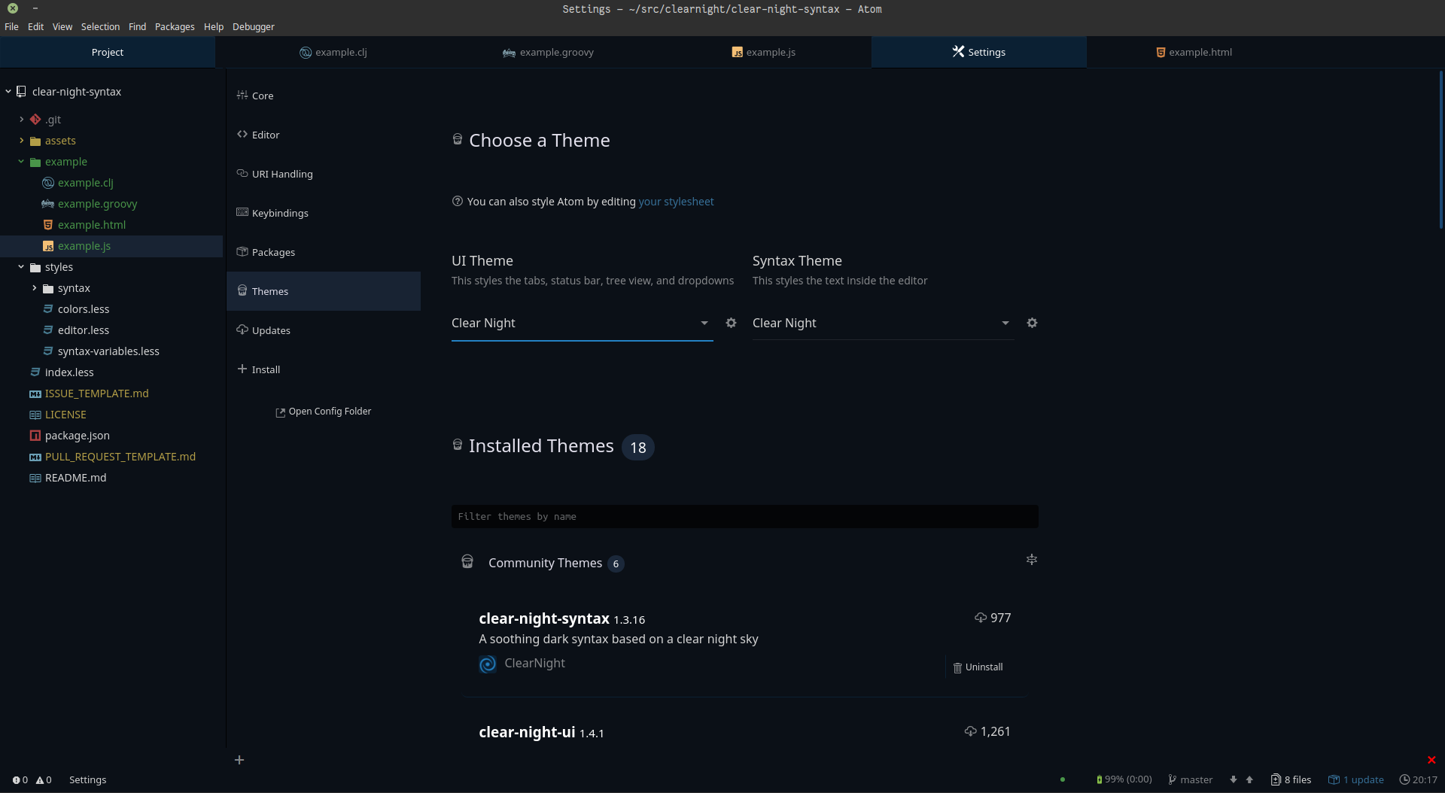Uninstall the clear-night-syntax theme

coord(978,667)
